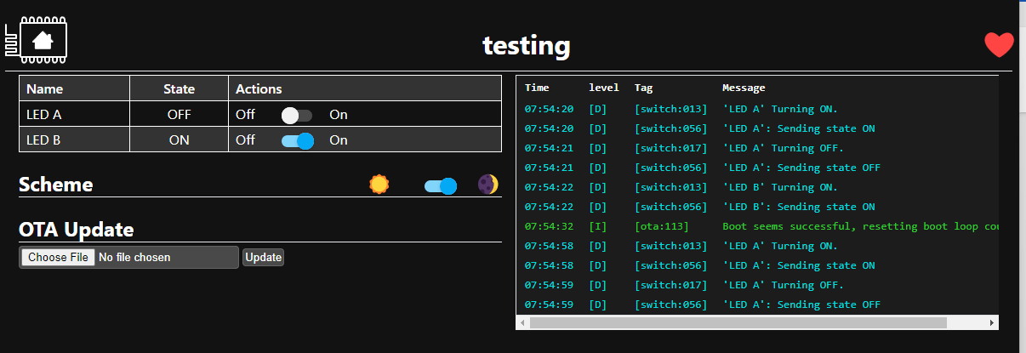The image size is (1026, 353).
Task: Click the Message column header in log
Action: [x=744, y=88]
